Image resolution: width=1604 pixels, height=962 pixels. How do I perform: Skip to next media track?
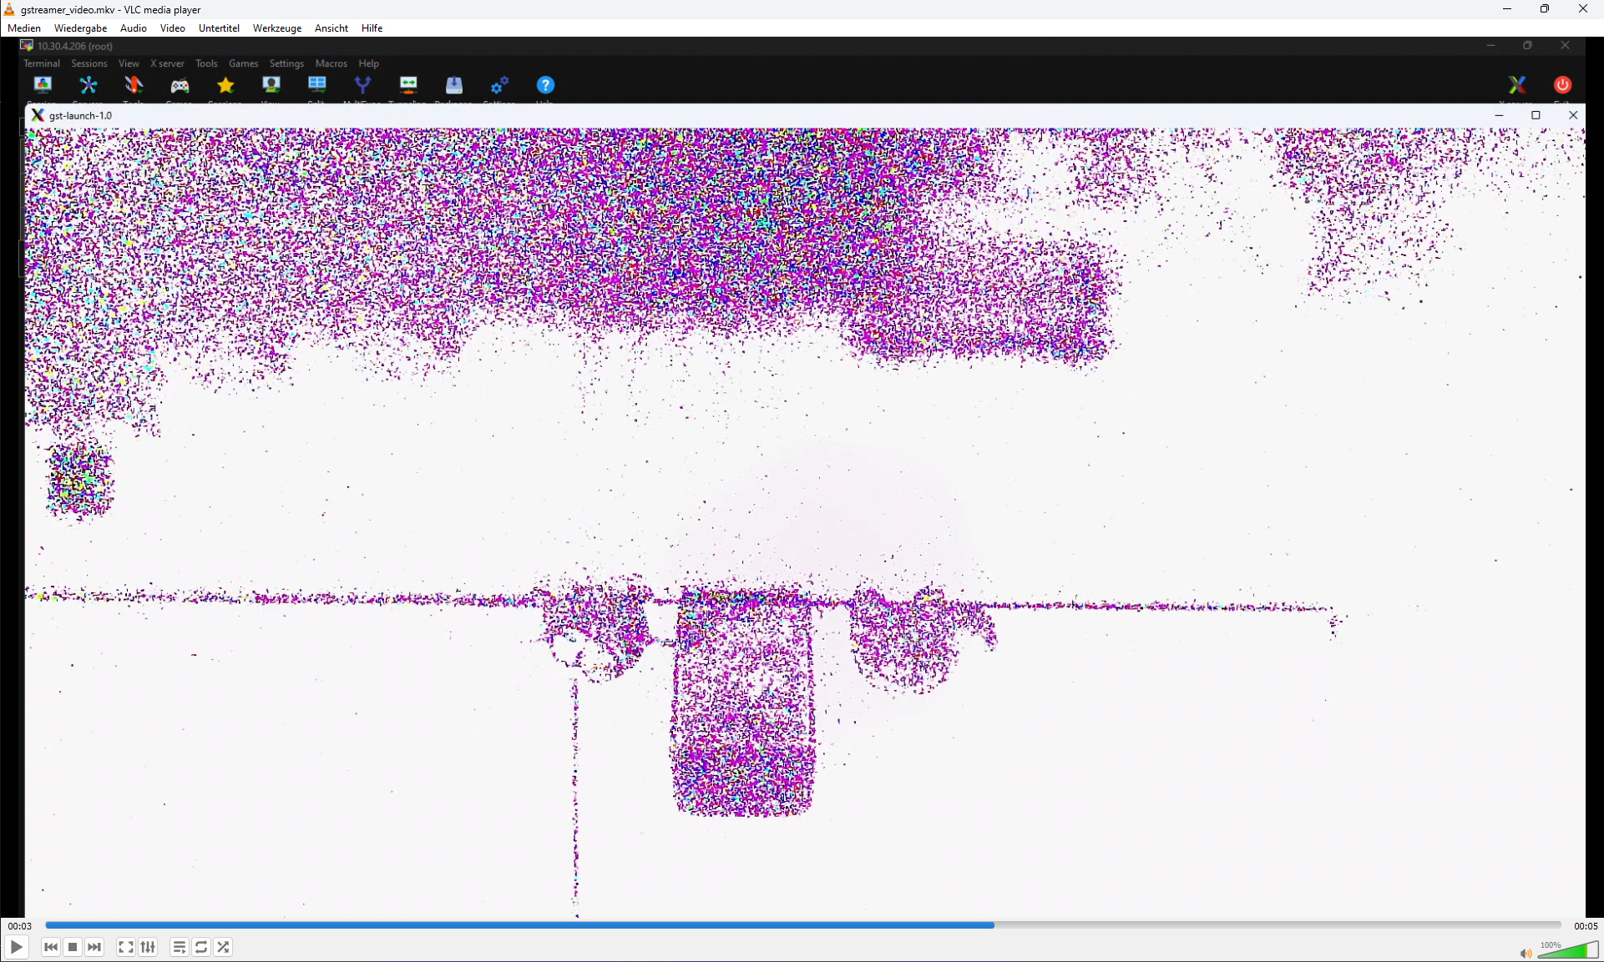(94, 947)
